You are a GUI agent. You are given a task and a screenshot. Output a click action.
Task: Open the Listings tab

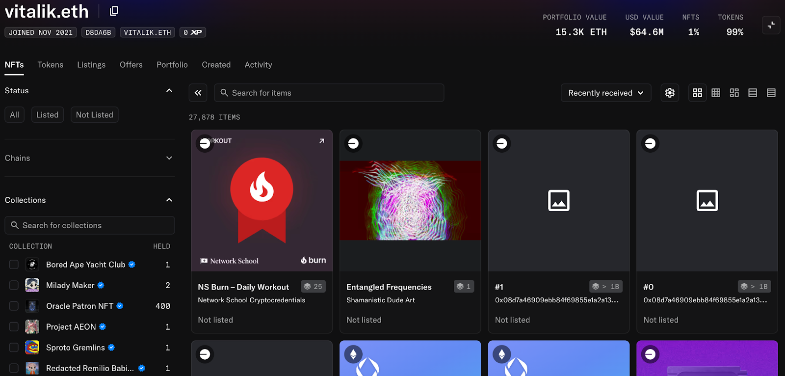click(91, 65)
